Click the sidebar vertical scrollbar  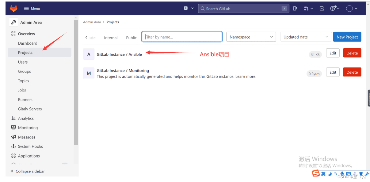76,82
